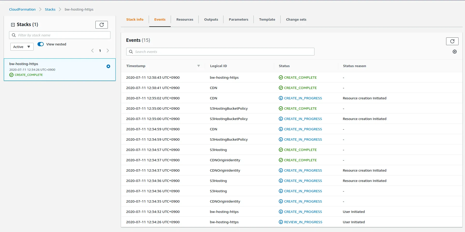Refresh the Stacks list
The width and height of the screenshot is (465, 232).
click(102, 25)
